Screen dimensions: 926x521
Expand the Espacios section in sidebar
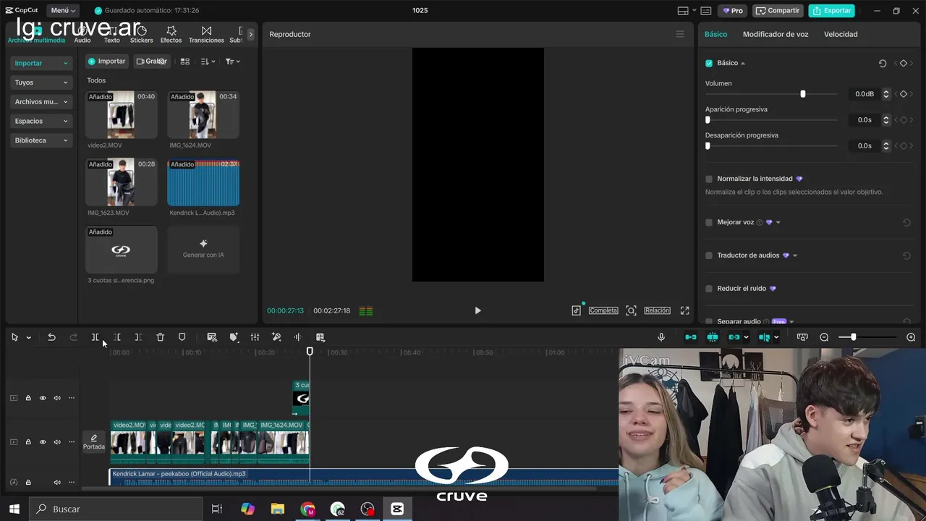(x=41, y=121)
